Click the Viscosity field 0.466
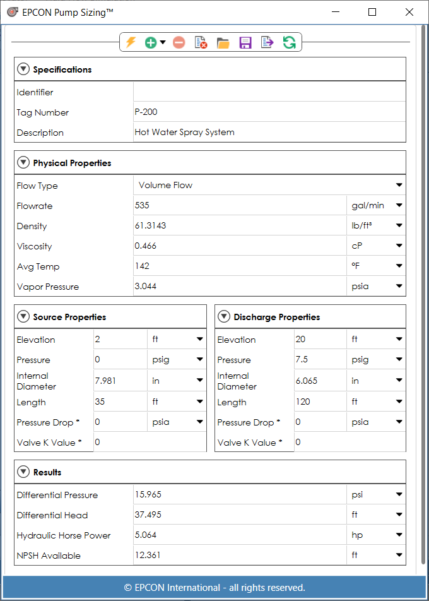This screenshot has width=429, height=601. pyautogui.click(x=240, y=246)
